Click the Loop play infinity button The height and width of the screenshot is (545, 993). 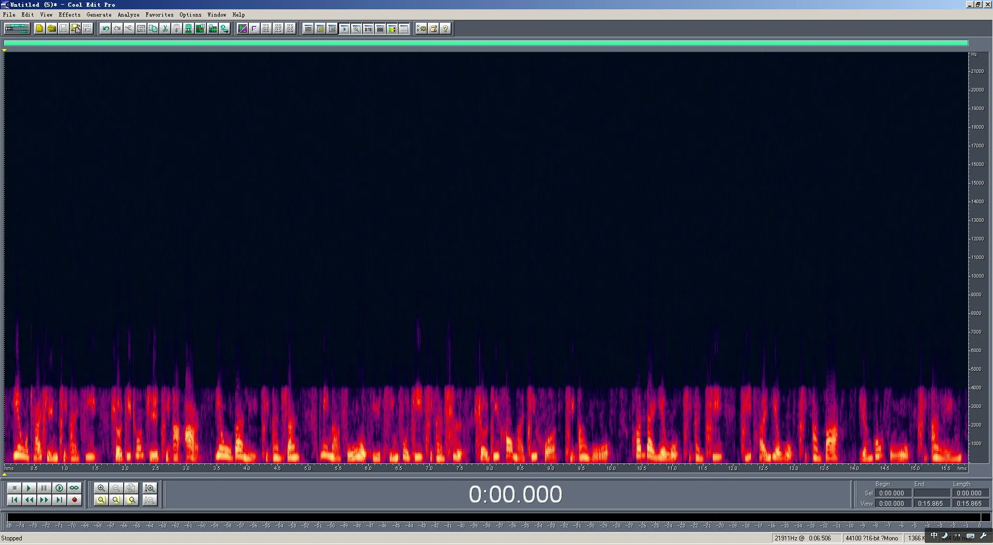(74, 488)
